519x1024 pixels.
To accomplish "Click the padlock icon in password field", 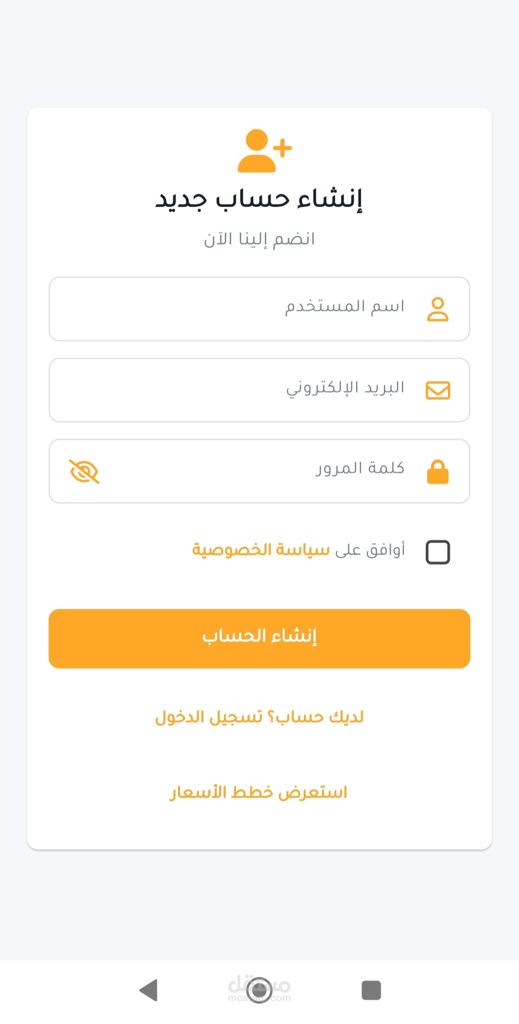I will (x=437, y=471).
